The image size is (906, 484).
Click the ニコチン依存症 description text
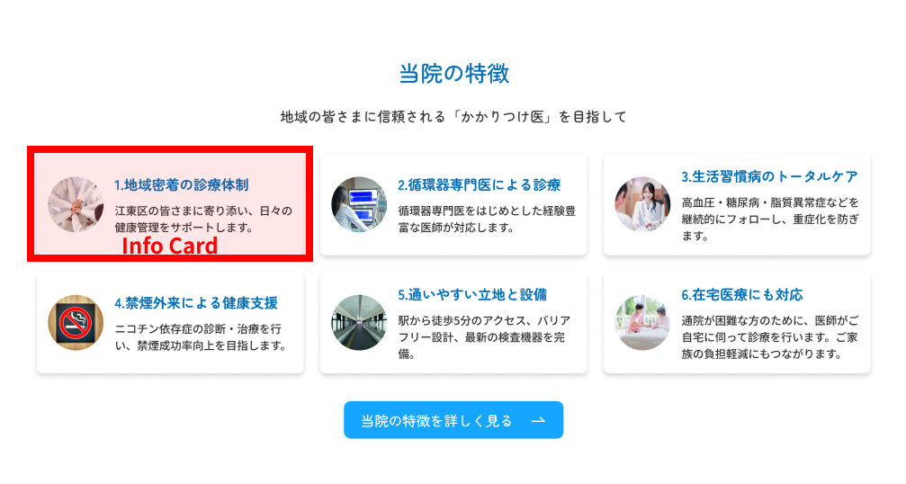201,336
